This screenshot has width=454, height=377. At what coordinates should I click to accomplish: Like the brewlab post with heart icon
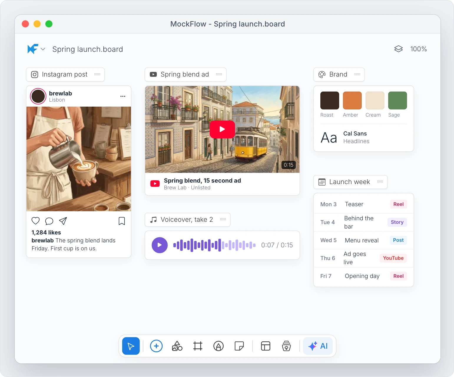pos(36,221)
